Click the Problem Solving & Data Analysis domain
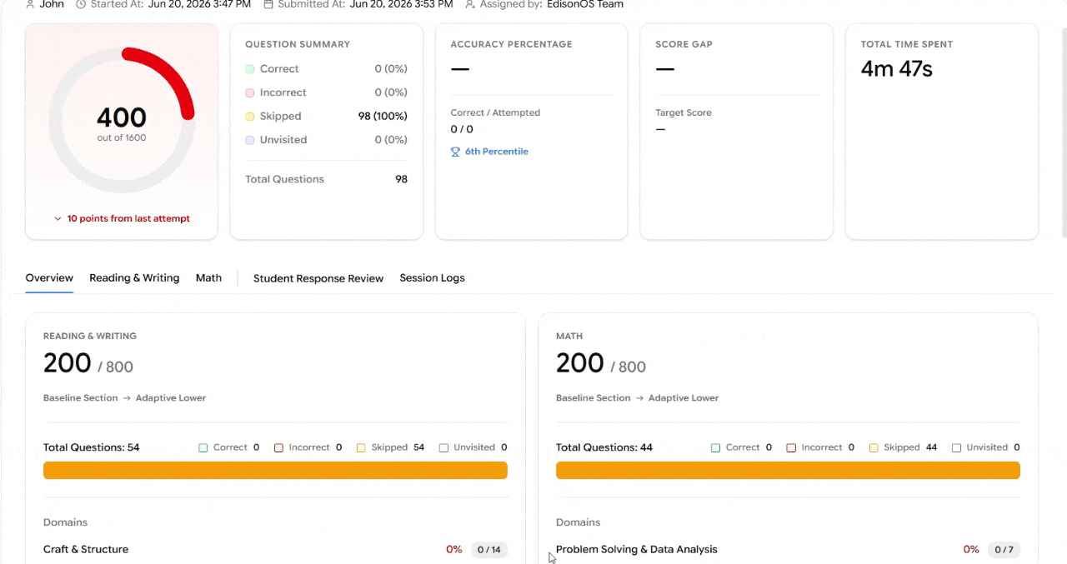 637,550
